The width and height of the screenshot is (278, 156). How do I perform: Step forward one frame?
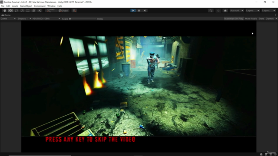click(145, 10)
